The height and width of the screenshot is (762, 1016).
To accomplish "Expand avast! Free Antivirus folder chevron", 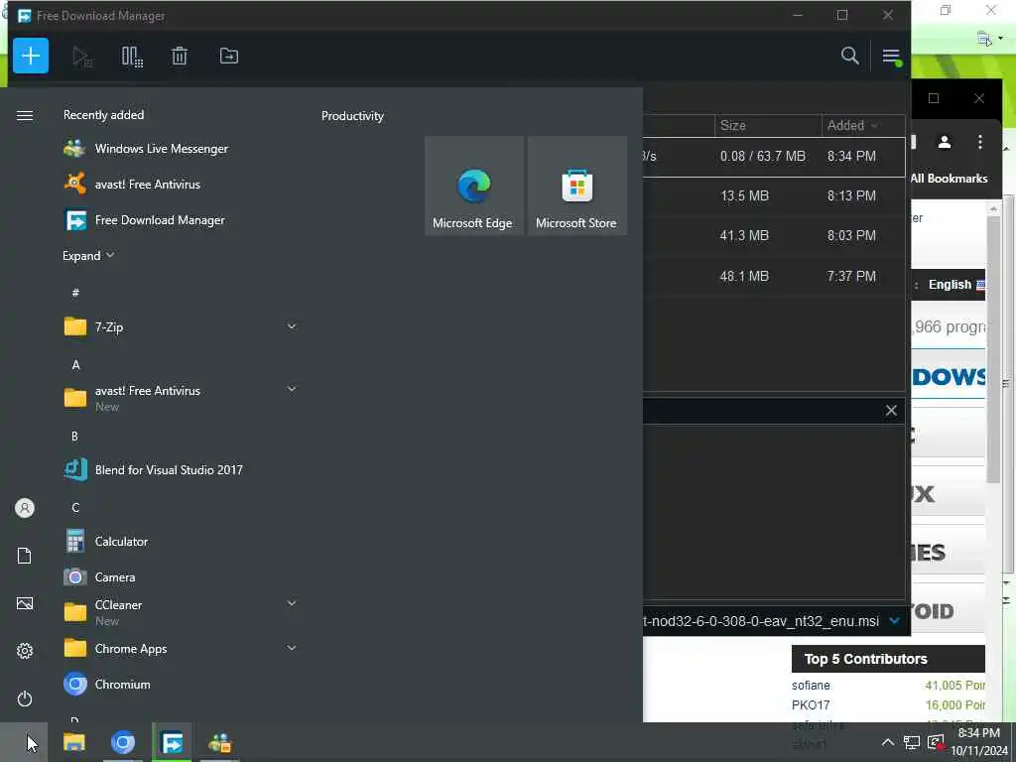I will click(x=292, y=389).
